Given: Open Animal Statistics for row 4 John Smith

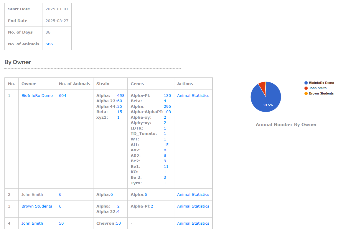Looking at the screenshot, I should click(193, 223).
